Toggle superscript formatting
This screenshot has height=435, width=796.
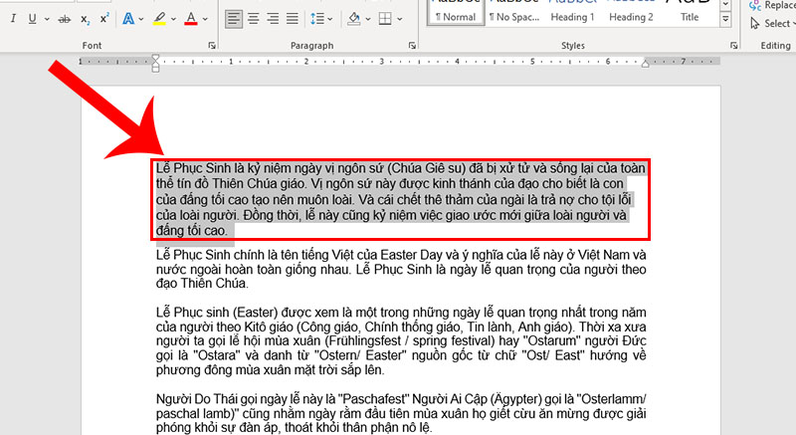point(105,19)
